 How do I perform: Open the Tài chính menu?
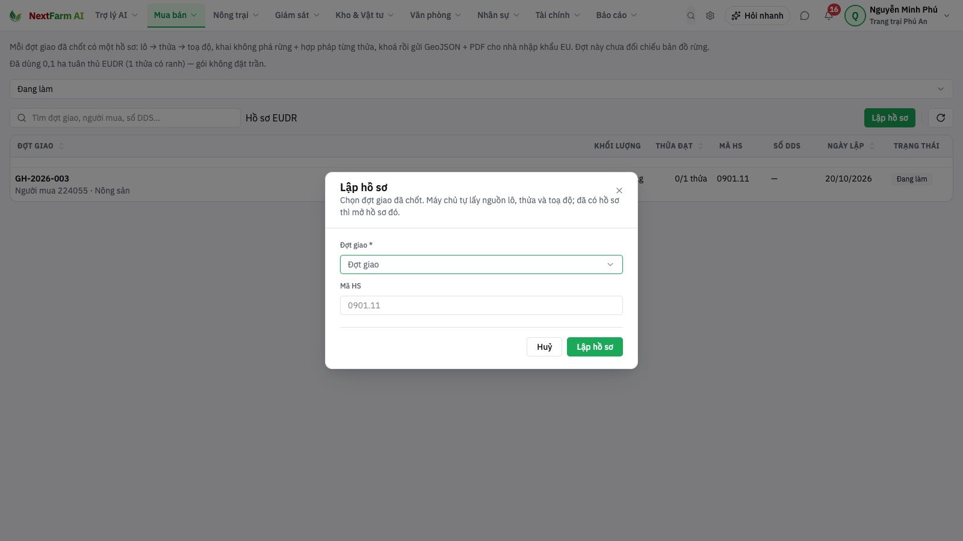coord(558,15)
